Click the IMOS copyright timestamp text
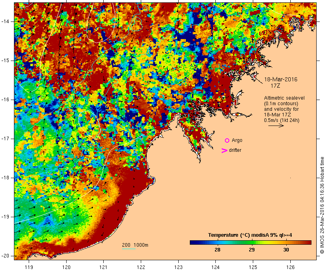This screenshot has width=327, height=271. [x=322, y=206]
